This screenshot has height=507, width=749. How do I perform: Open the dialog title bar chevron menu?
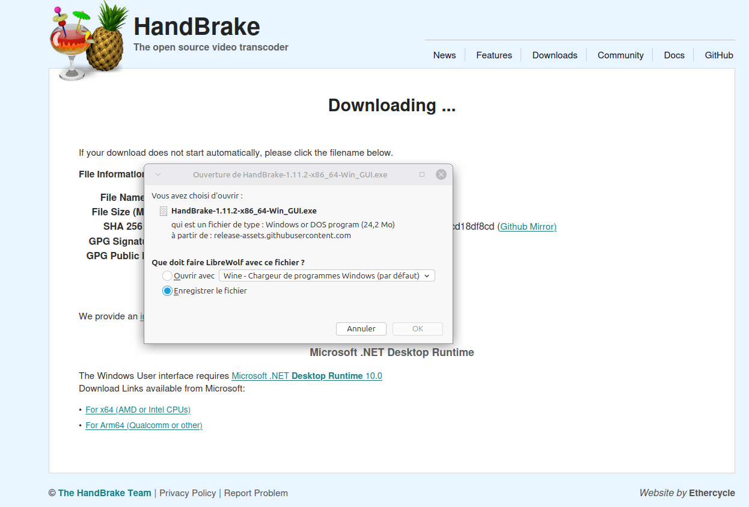[x=158, y=174]
